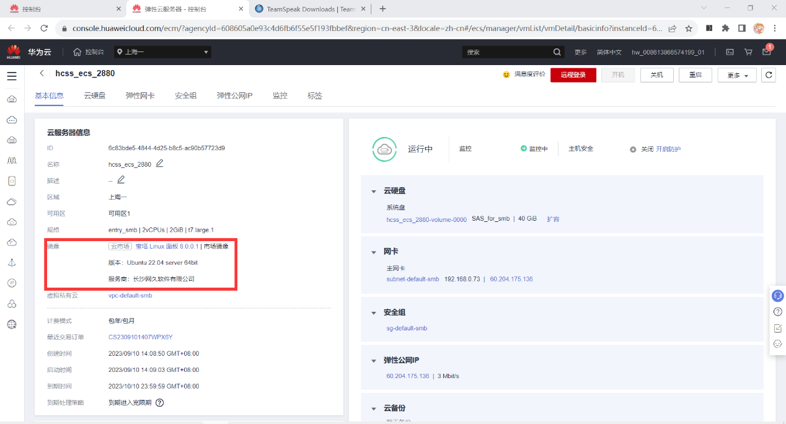Switch to the 弹性网卡 tab
Viewport: 786px width, 424px height.
[140, 95]
